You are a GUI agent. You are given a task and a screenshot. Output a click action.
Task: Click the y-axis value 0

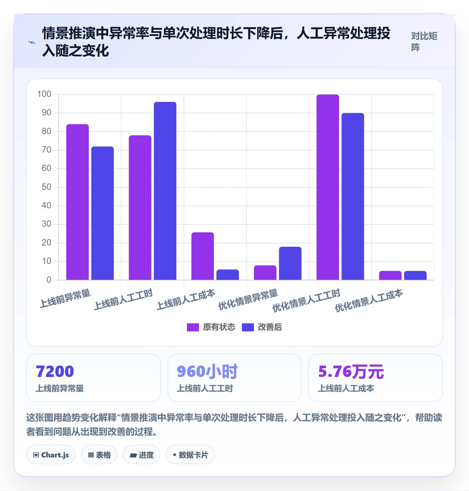tap(49, 280)
